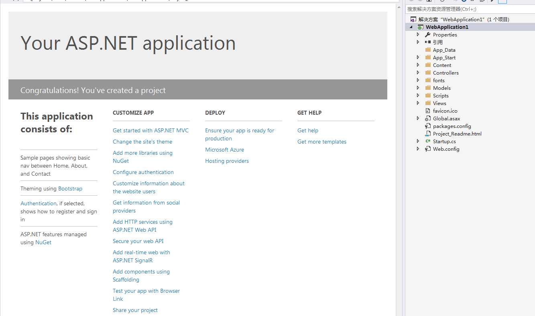Click the DEPLOY column heading
The image size is (535, 316).
point(215,113)
